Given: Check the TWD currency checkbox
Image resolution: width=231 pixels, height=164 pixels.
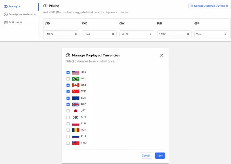Looking at the screenshot, I should pos(68,143).
